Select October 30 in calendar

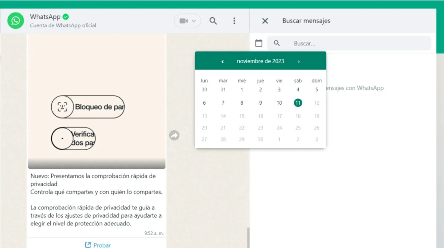click(x=204, y=89)
